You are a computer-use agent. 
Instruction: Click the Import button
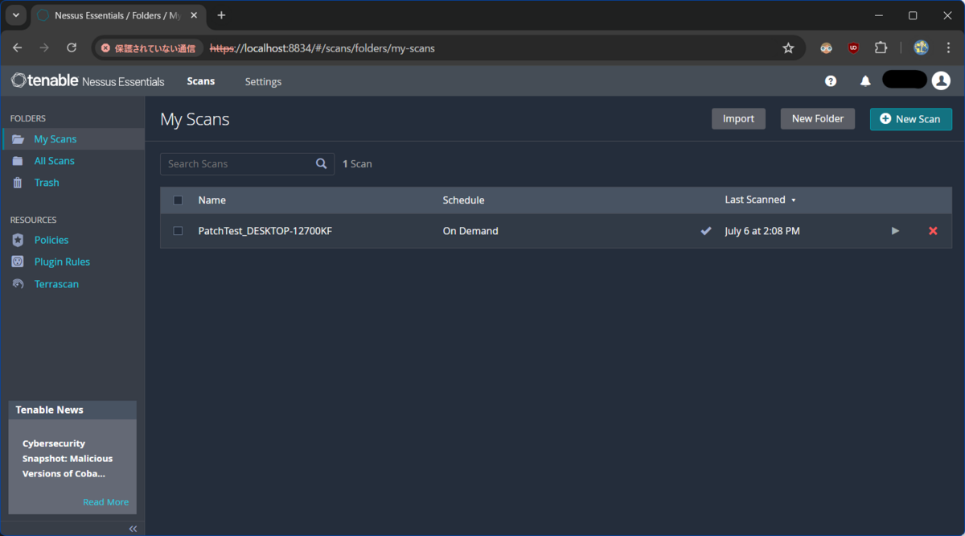pyautogui.click(x=738, y=119)
